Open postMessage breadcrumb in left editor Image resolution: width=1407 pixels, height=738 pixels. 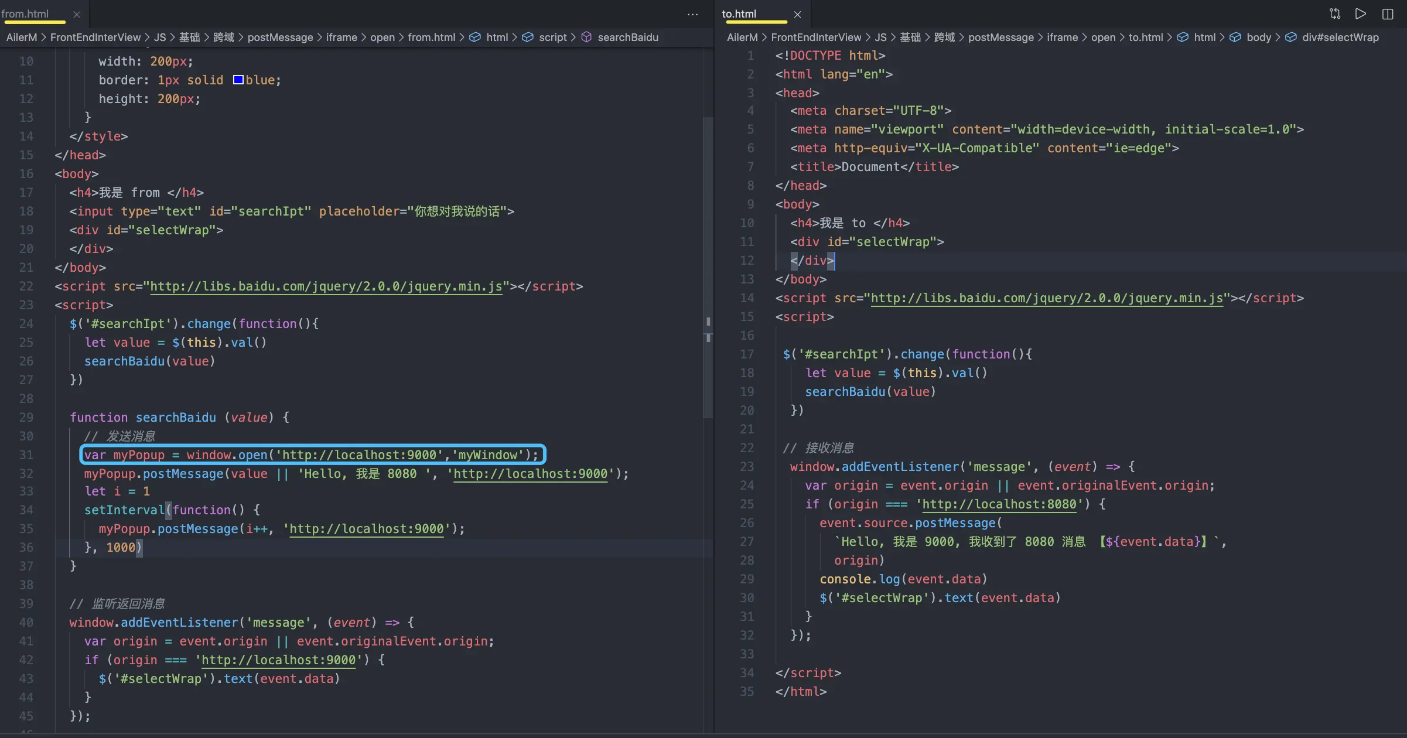point(280,37)
